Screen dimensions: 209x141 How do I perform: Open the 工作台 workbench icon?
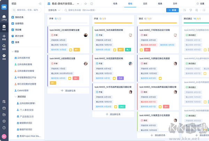point(4,18)
